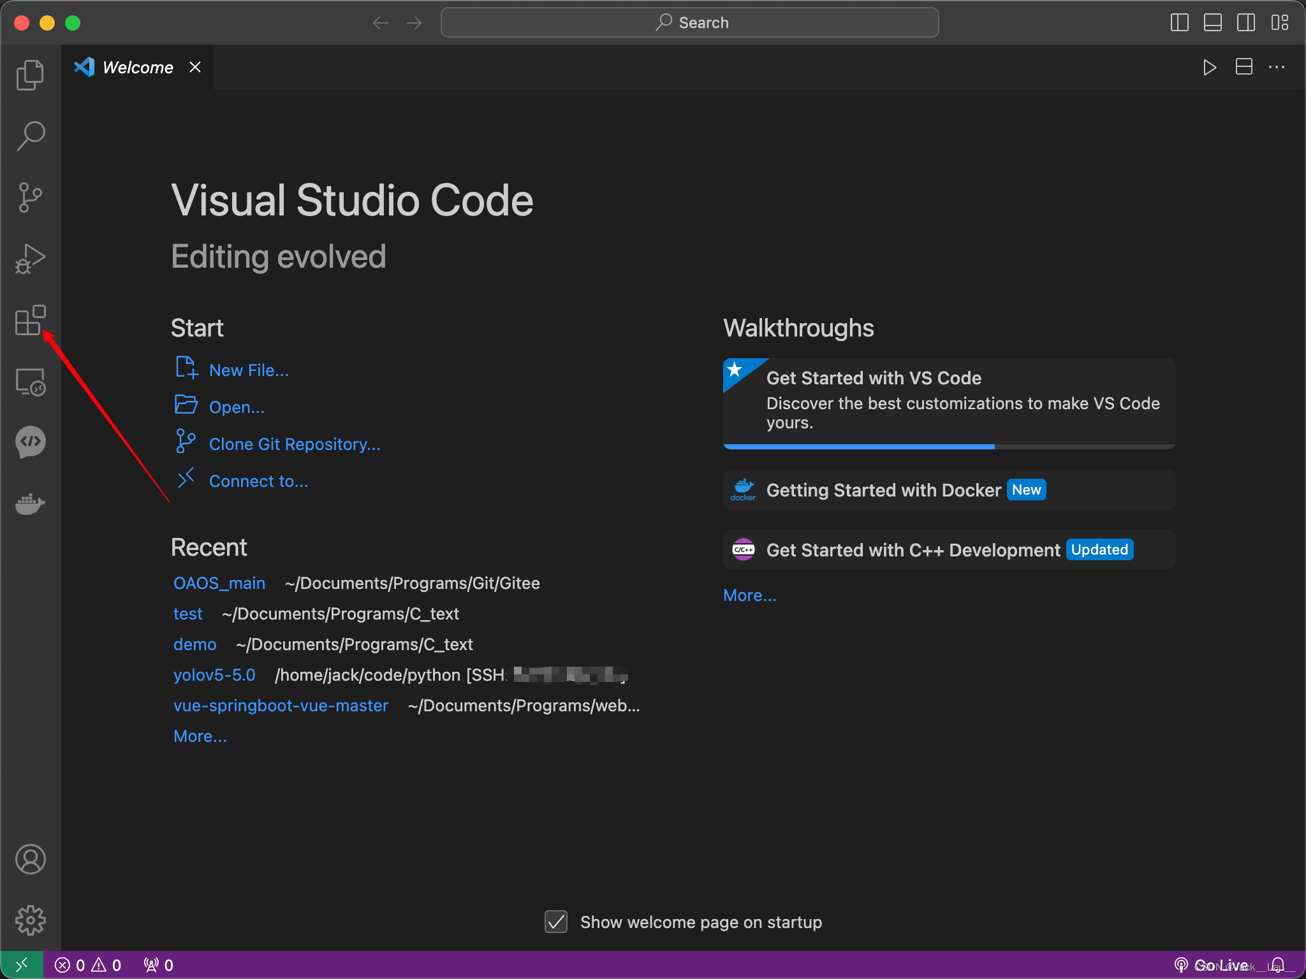Open the editor More Actions ellipsis menu
The image size is (1306, 979).
point(1277,67)
